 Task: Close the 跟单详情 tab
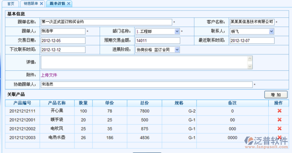pyautogui.click(x=69, y=4)
